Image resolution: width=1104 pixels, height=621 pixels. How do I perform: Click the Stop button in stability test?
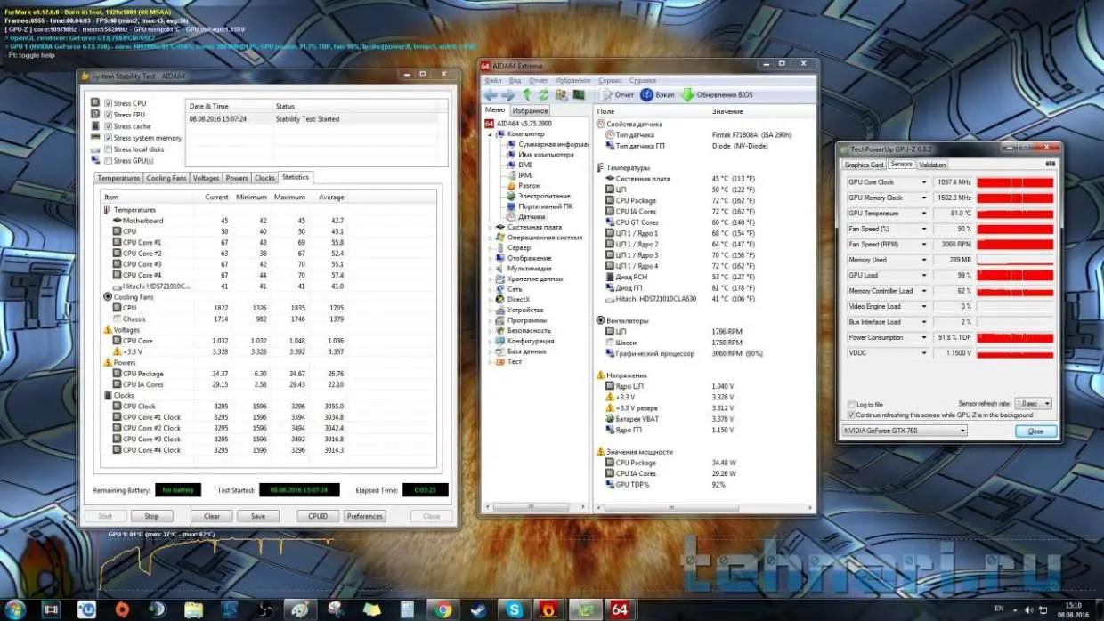pos(151,516)
